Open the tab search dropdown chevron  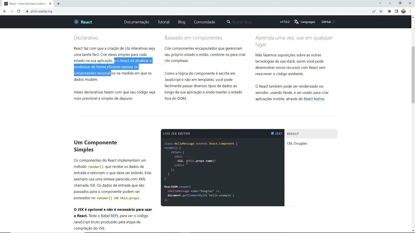(x=380, y=3)
